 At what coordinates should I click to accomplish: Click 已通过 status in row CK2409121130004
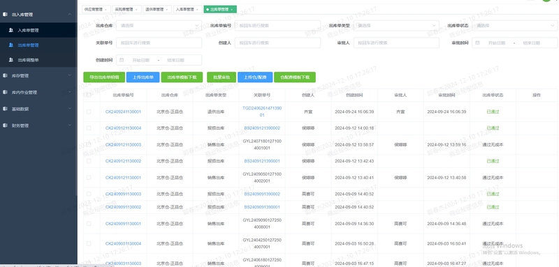pyautogui.click(x=493, y=128)
